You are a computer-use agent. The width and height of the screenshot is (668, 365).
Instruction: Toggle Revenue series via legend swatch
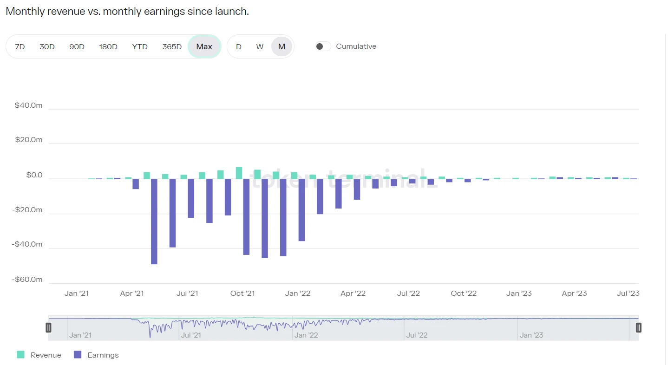pos(20,355)
